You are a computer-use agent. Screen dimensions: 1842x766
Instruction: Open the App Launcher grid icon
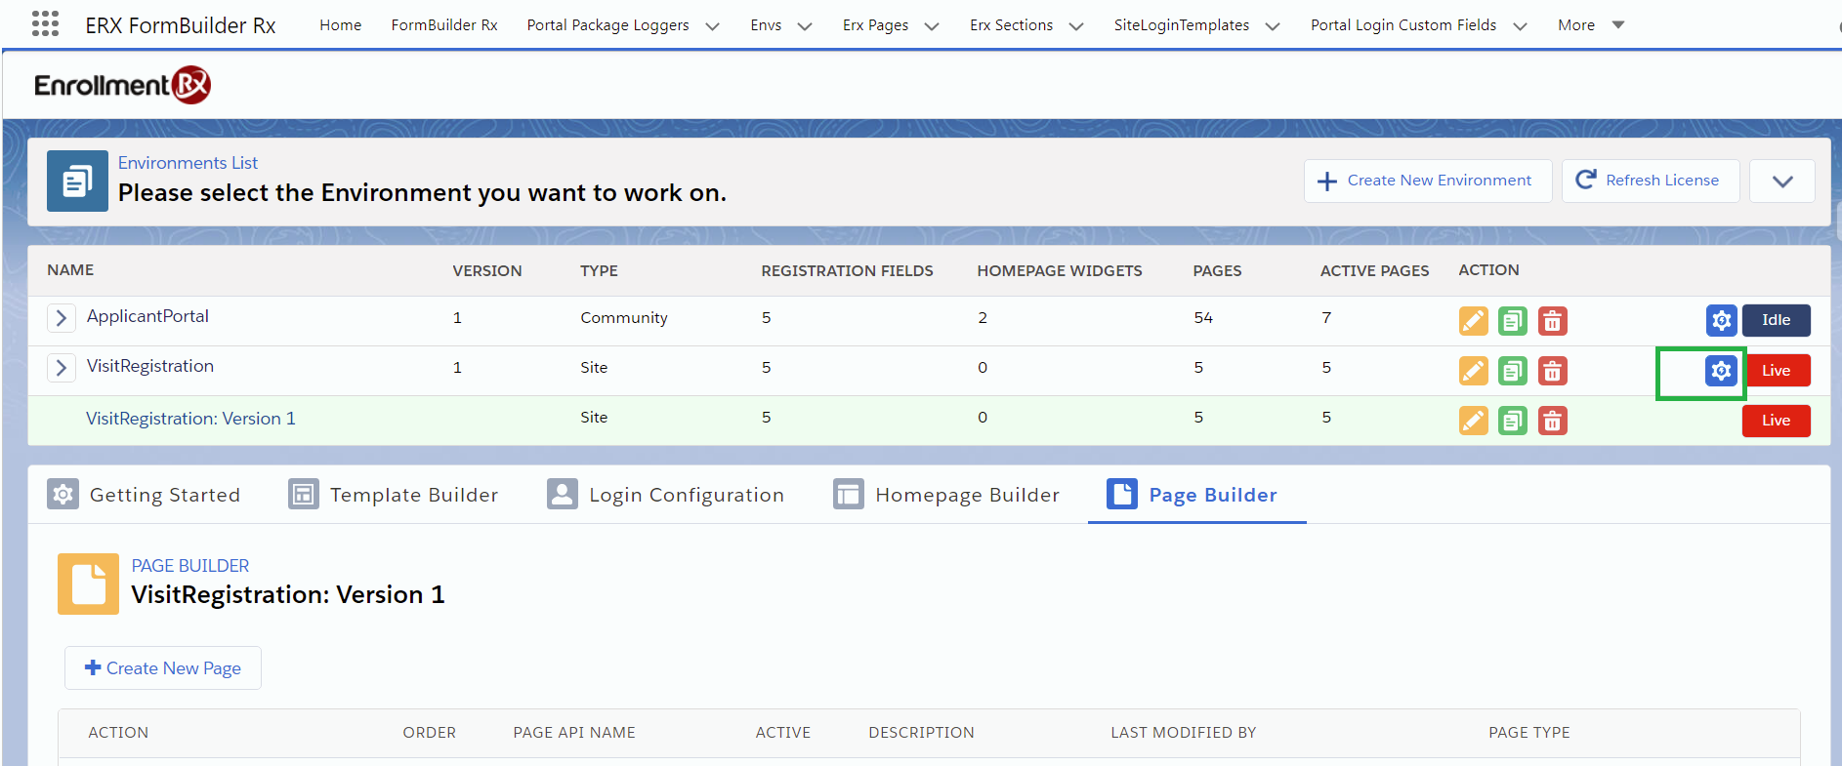45,24
